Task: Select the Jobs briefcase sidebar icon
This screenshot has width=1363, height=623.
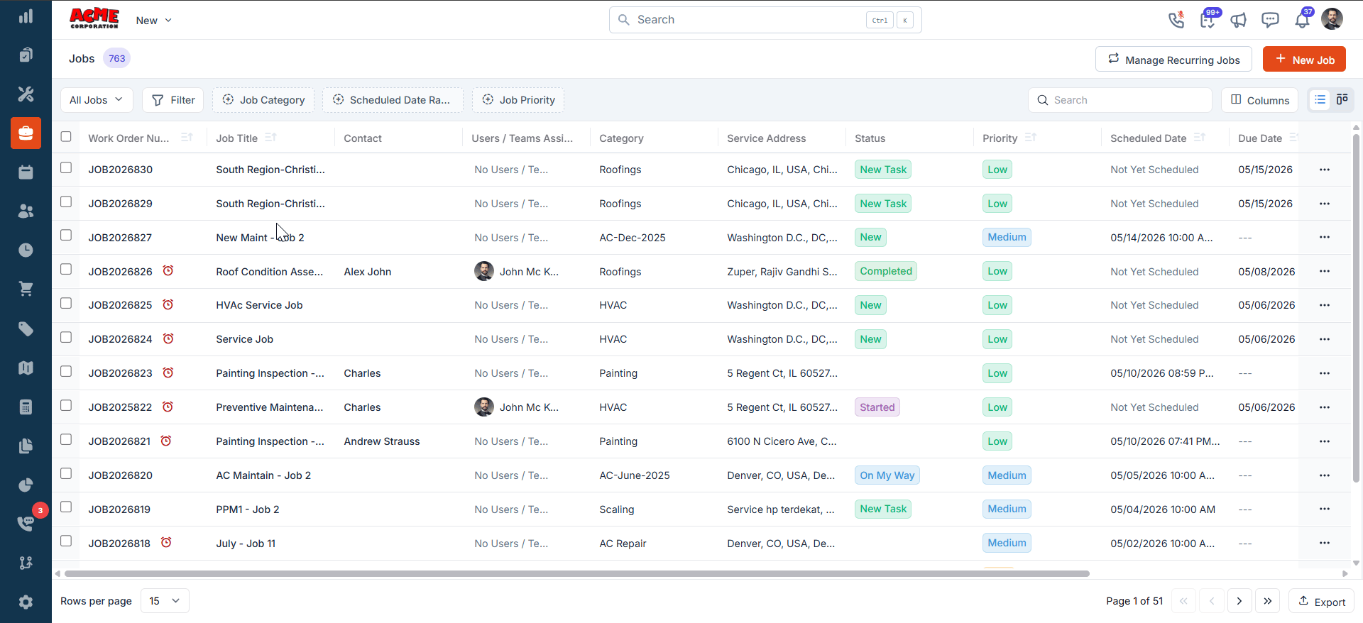Action: (26, 133)
